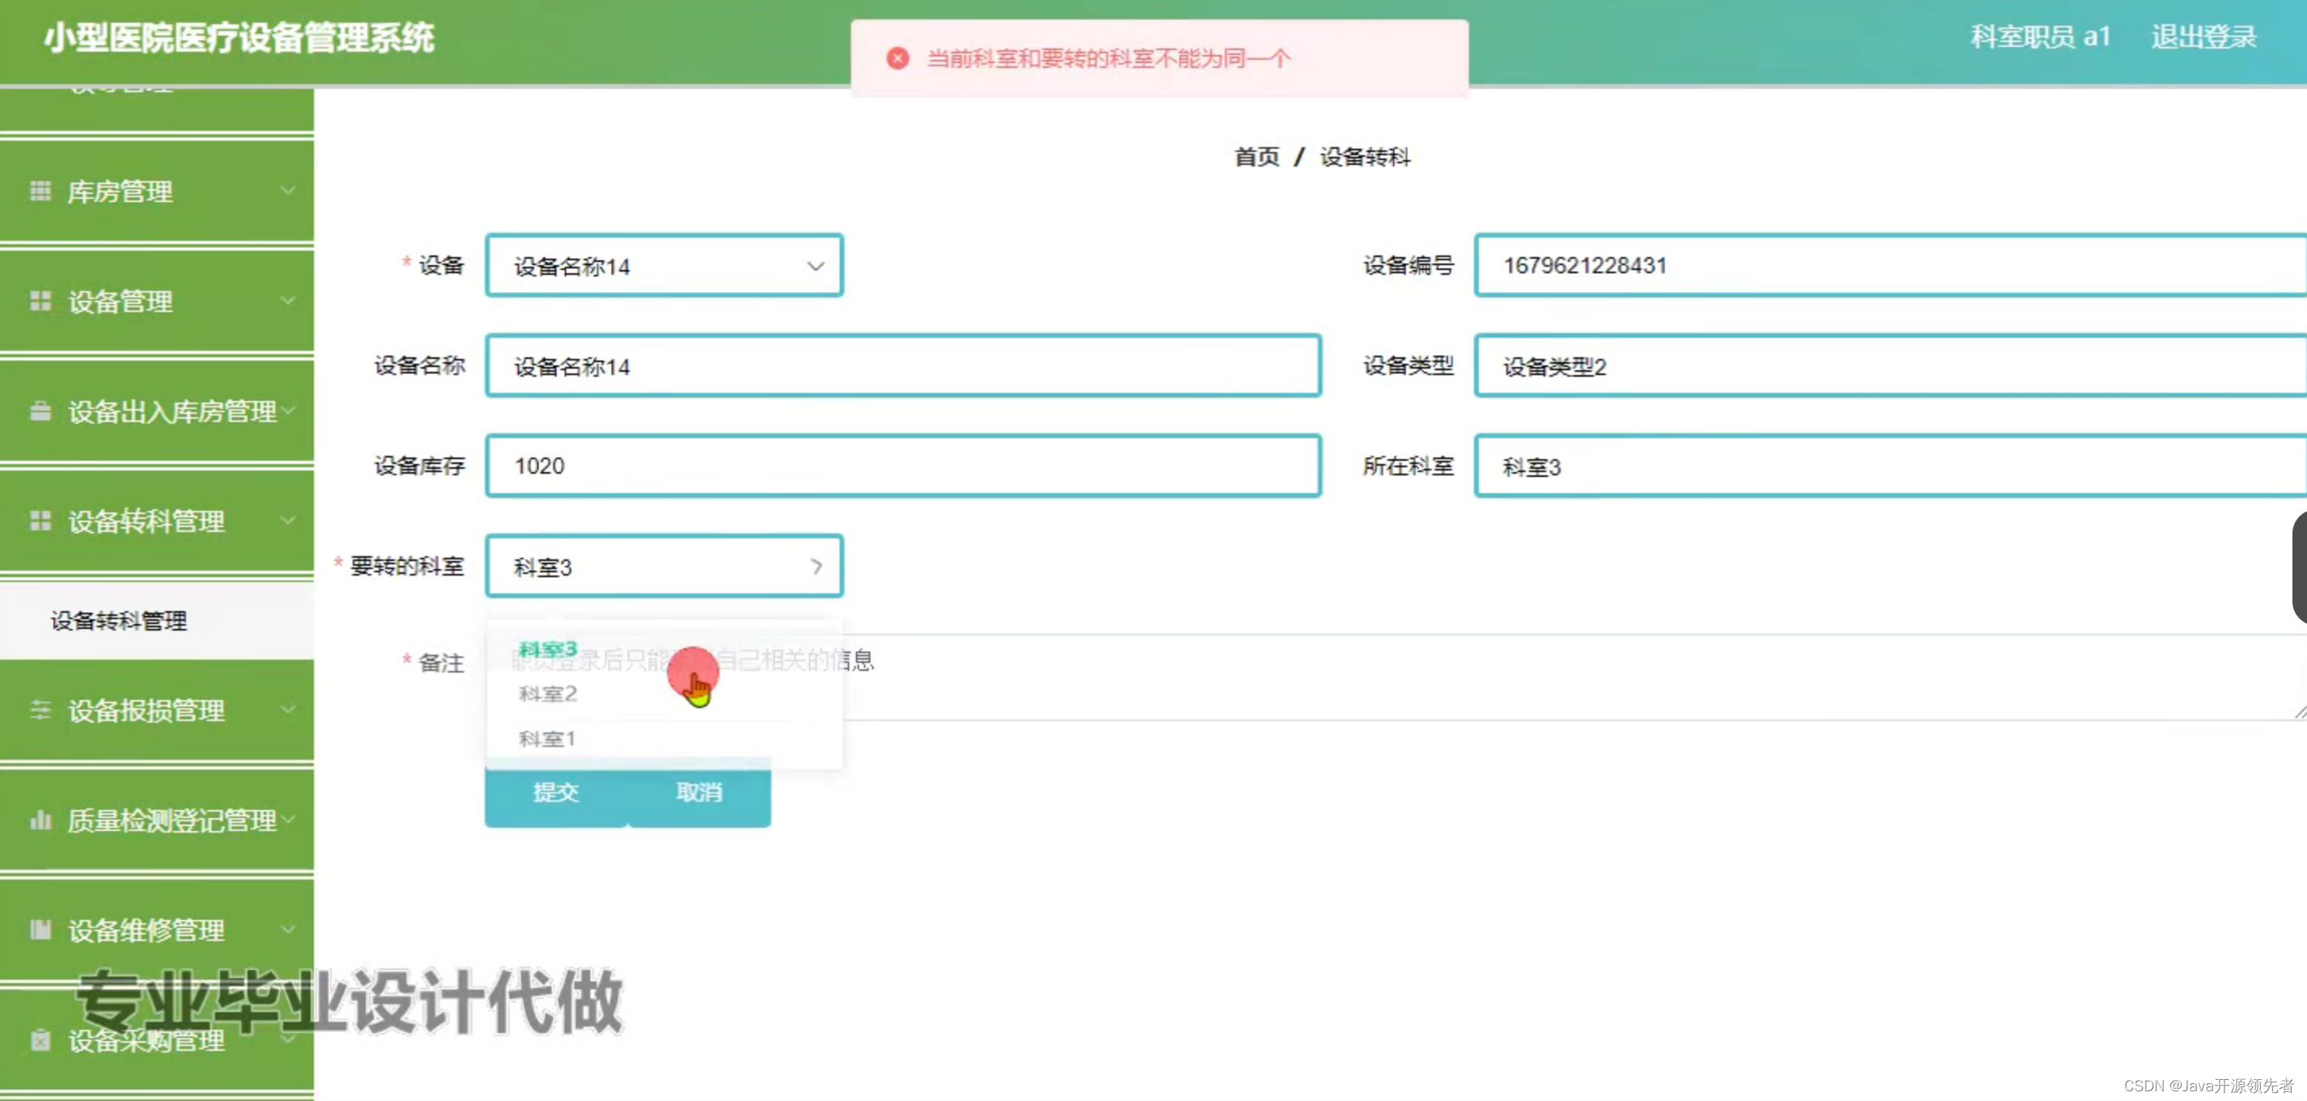The height and width of the screenshot is (1101, 2307).
Task: Click the 设备类型 input field
Action: point(1890,366)
